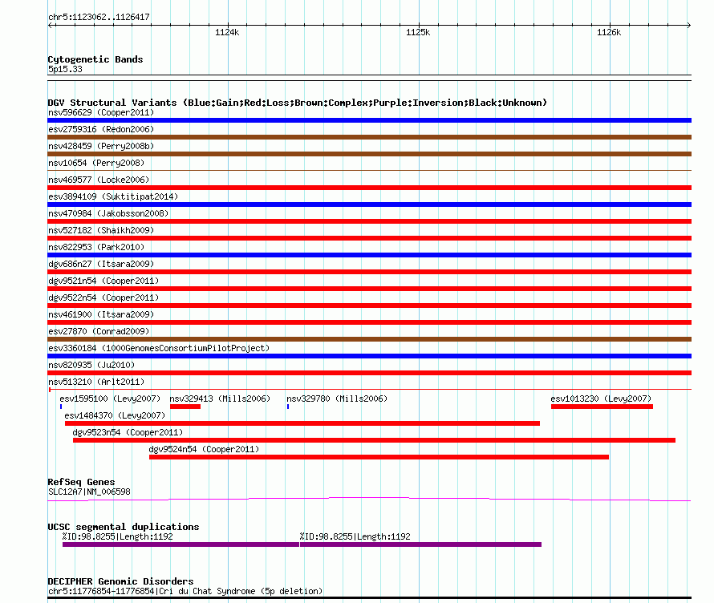The width and height of the screenshot is (714, 603).
Task: Select the short red nsv329413 bar
Action: coord(185,407)
